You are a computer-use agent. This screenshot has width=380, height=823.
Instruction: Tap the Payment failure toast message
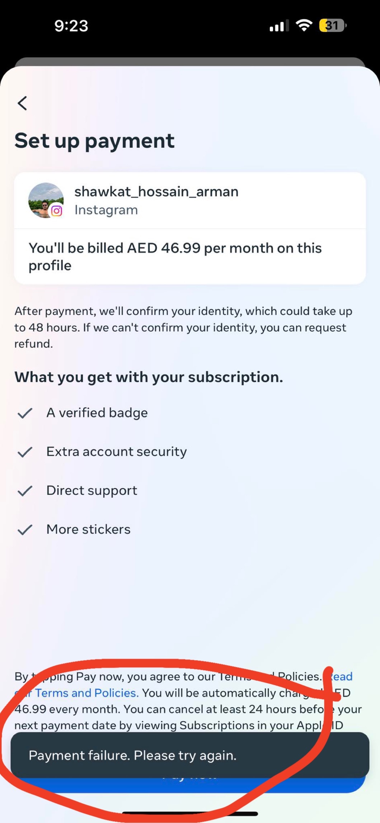[189, 755]
